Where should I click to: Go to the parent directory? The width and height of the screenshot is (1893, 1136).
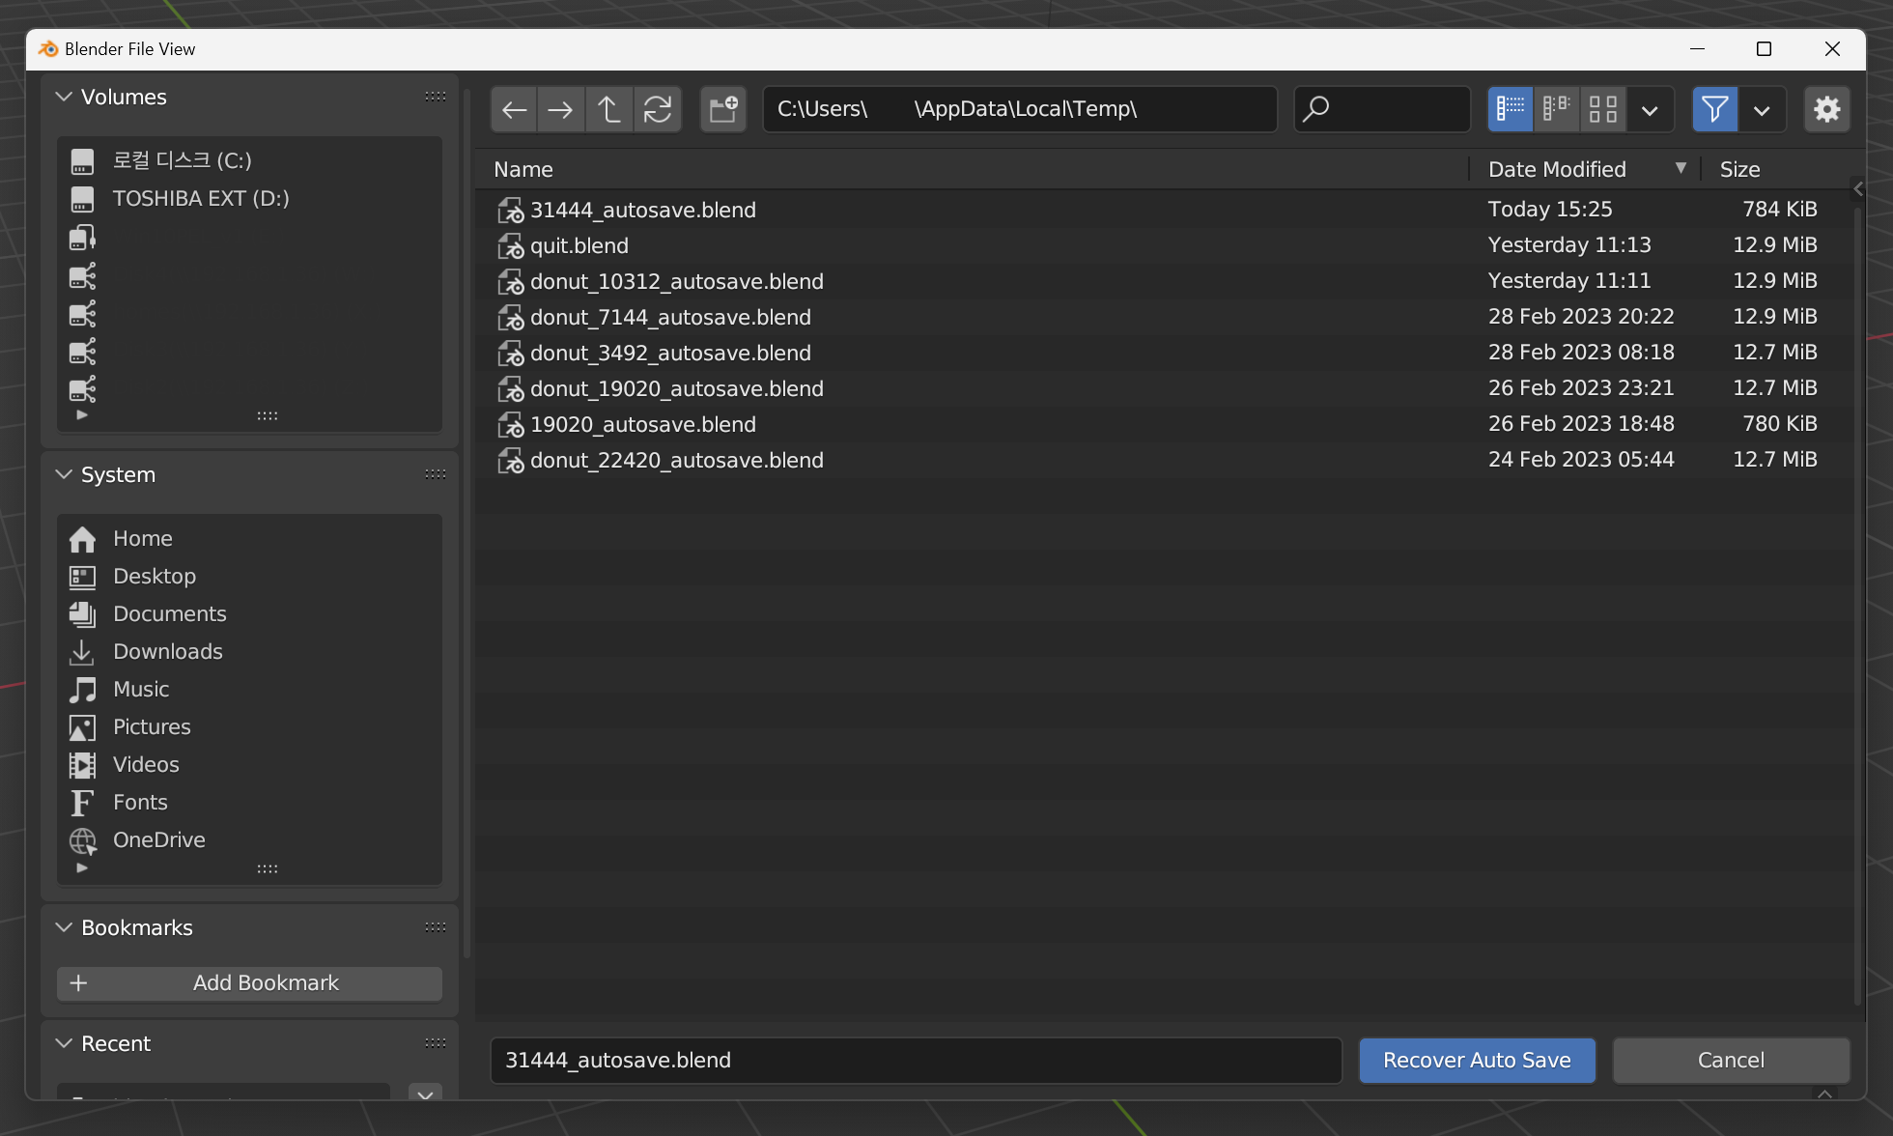608,109
